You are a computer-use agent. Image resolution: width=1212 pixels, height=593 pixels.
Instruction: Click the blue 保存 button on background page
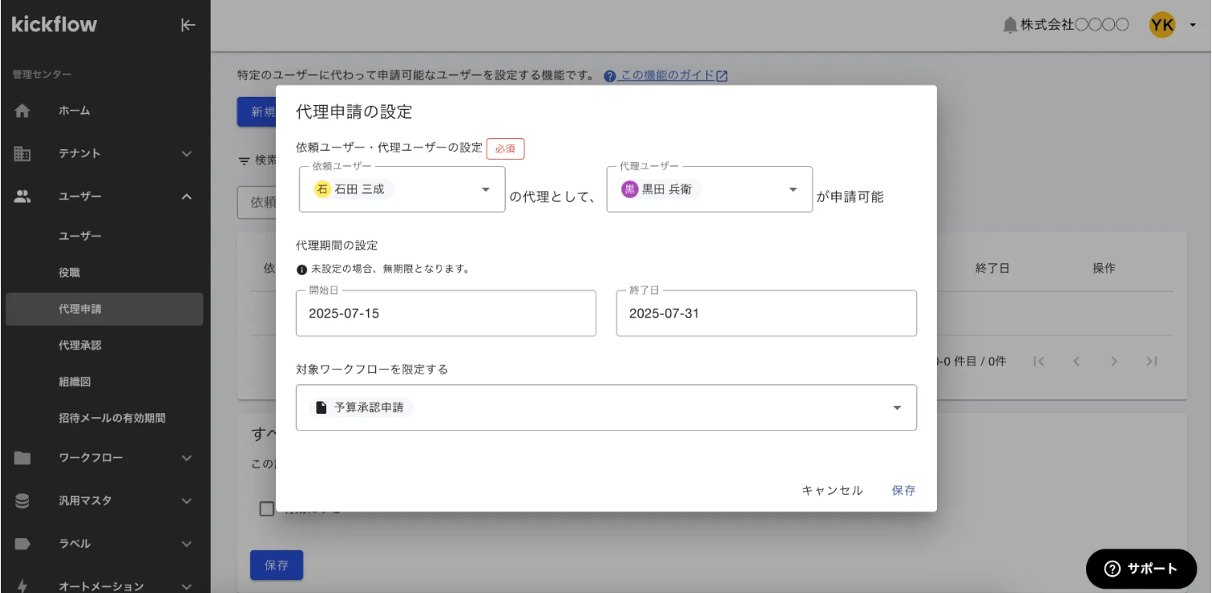click(x=277, y=566)
